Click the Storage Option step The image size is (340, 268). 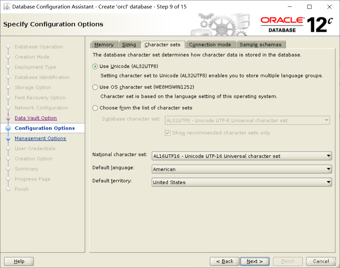(x=33, y=88)
